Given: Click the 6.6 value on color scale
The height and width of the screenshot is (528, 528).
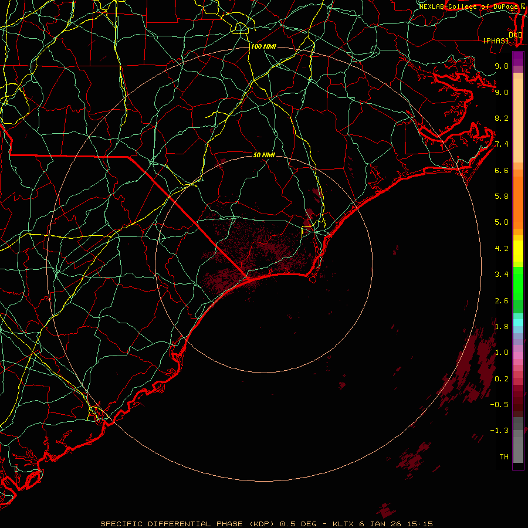Looking at the screenshot, I should click(502, 170).
